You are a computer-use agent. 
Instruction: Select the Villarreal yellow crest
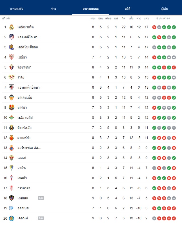(11, 128)
